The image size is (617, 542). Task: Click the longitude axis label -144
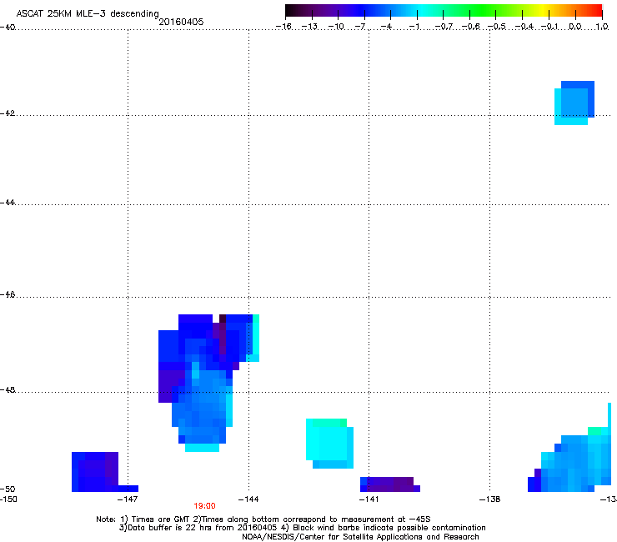click(x=248, y=499)
